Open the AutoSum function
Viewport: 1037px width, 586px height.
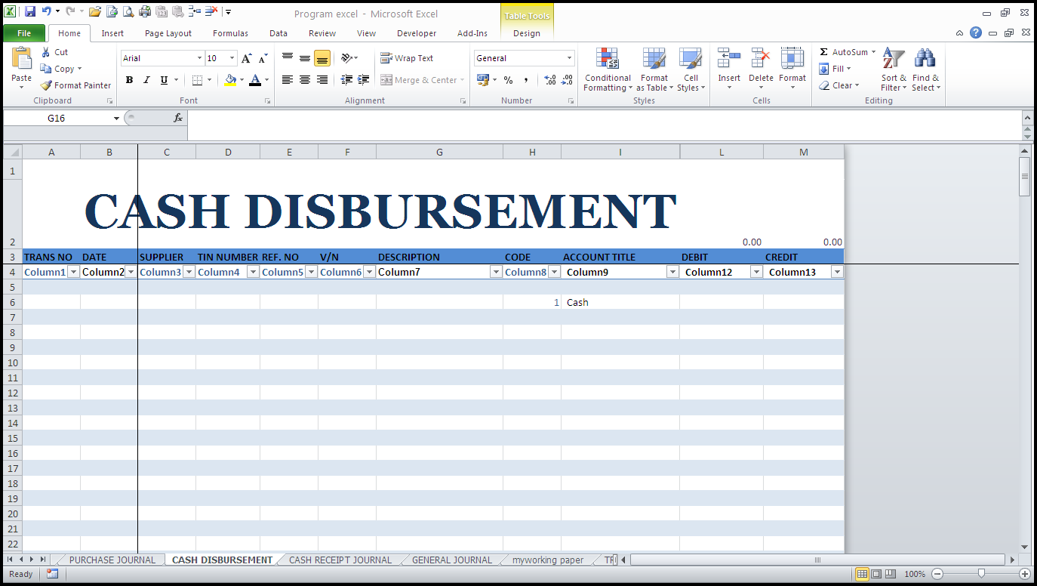pos(845,51)
